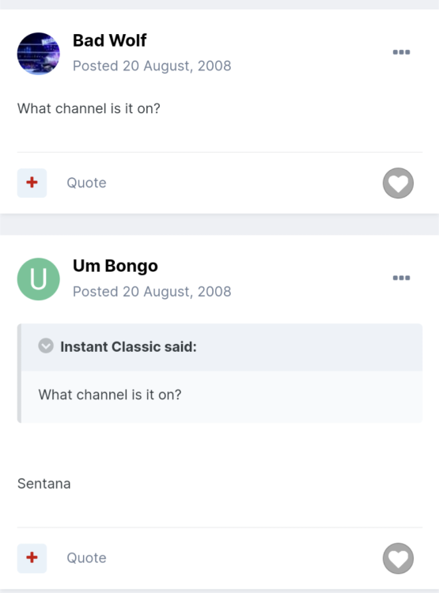The width and height of the screenshot is (439, 593).
Task: Quote Um Bongo's post
Action: (x=86, y=558)
